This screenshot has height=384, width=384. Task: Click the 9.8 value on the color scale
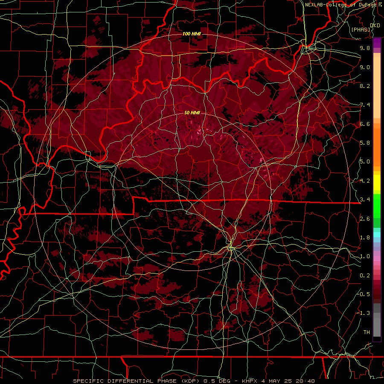pos(365,48)
